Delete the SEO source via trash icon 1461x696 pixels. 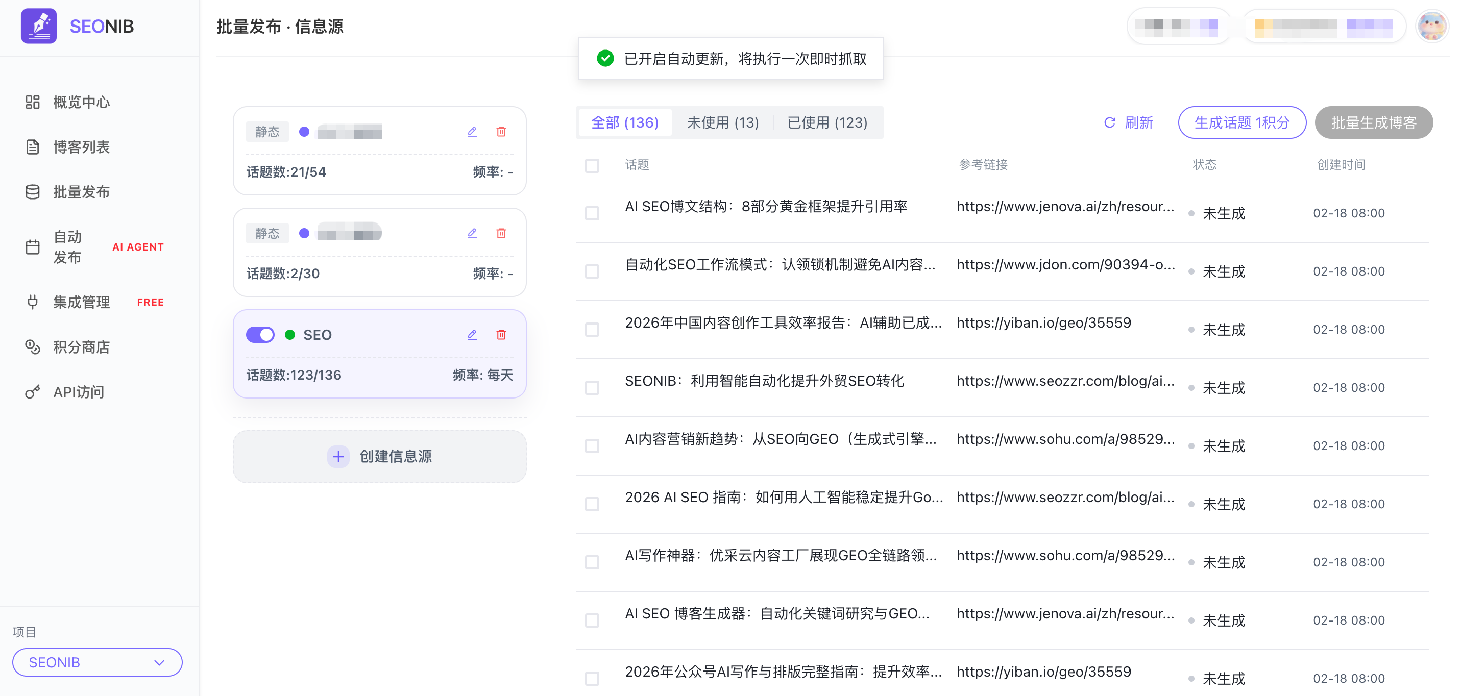[x=501, y=334]
